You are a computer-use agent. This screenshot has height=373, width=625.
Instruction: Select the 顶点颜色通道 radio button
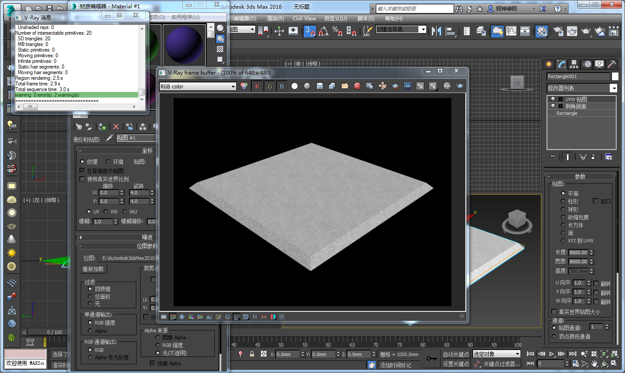(x=554, y=336)
